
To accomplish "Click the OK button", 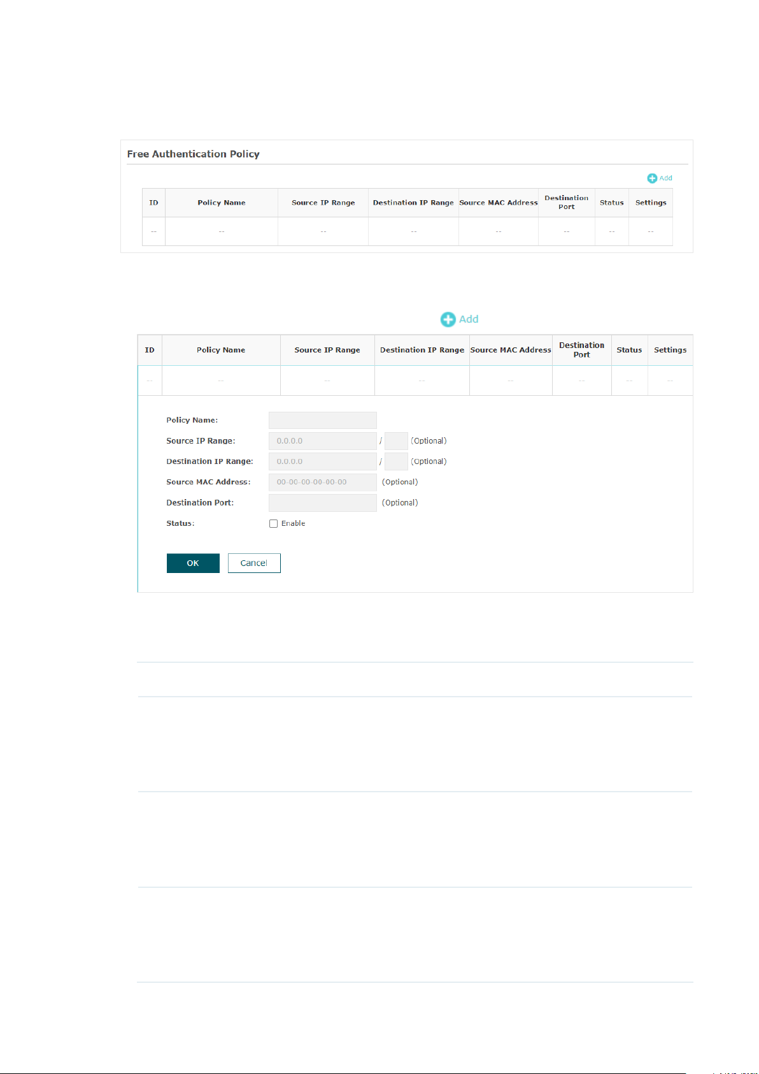I will [193, 563].
